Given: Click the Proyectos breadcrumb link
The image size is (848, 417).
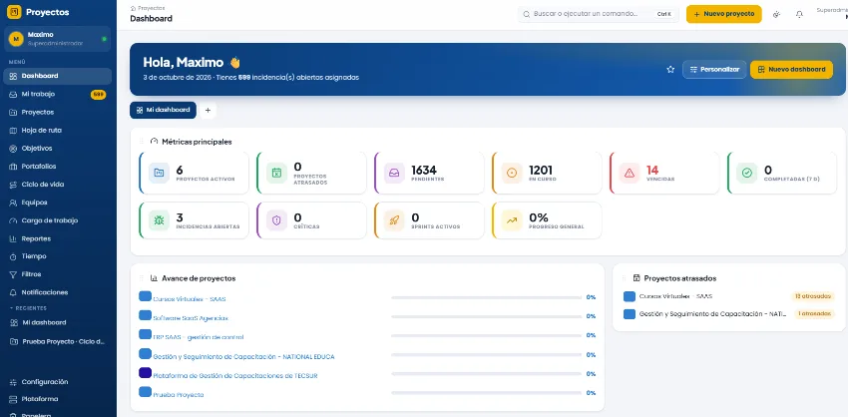Looking at the screenshot, I should (x=151, y=8).
